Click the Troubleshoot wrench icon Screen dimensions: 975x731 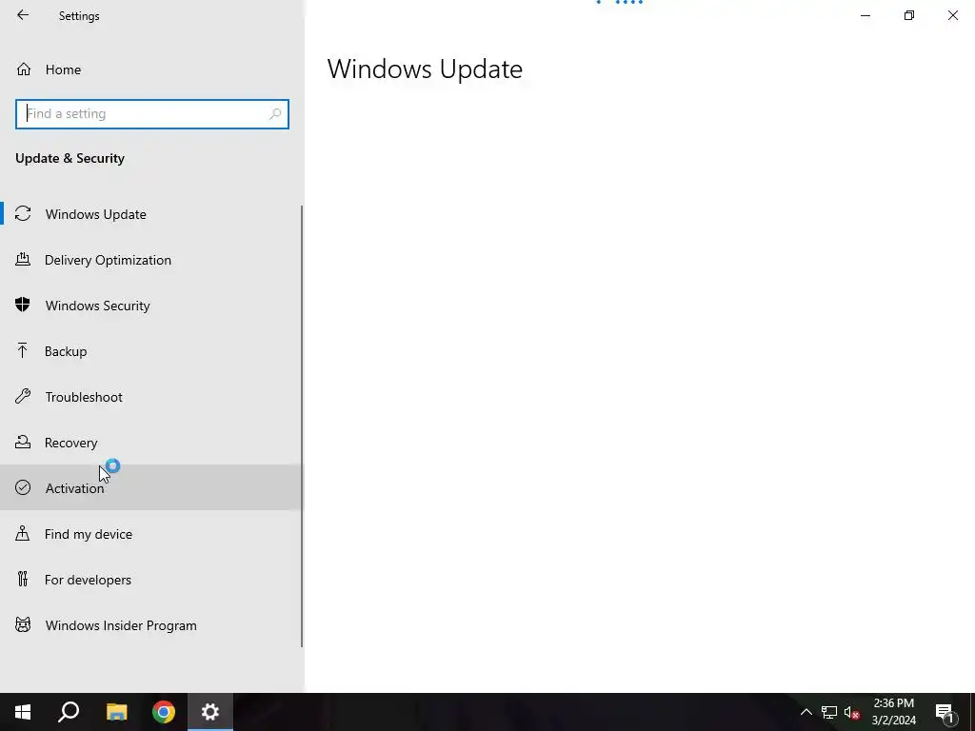23,396
